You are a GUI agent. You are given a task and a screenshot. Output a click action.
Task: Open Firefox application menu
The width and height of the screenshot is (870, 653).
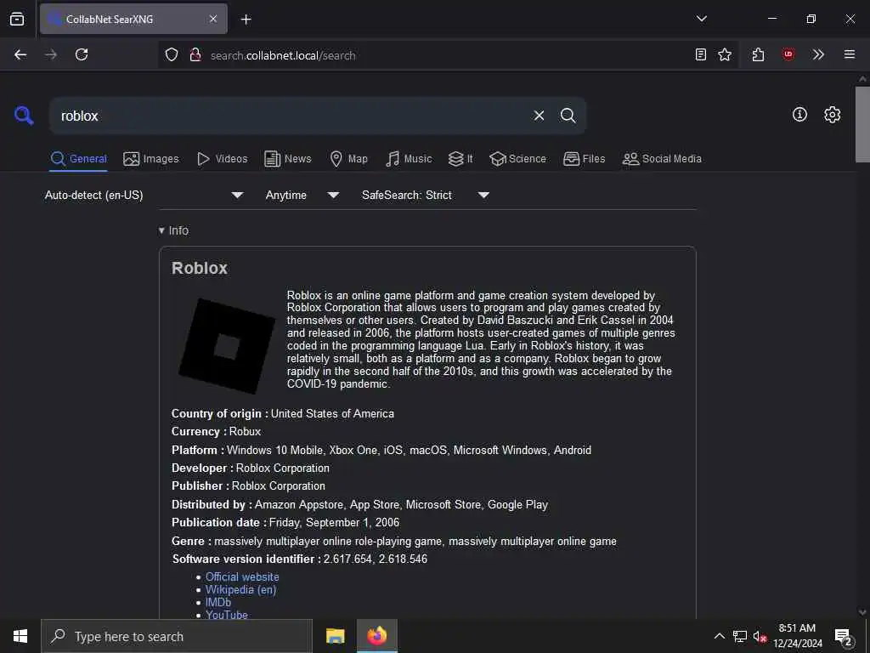pos(850,54)
